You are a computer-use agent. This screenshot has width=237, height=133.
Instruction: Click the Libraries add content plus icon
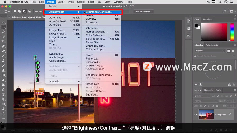point(196,85)
